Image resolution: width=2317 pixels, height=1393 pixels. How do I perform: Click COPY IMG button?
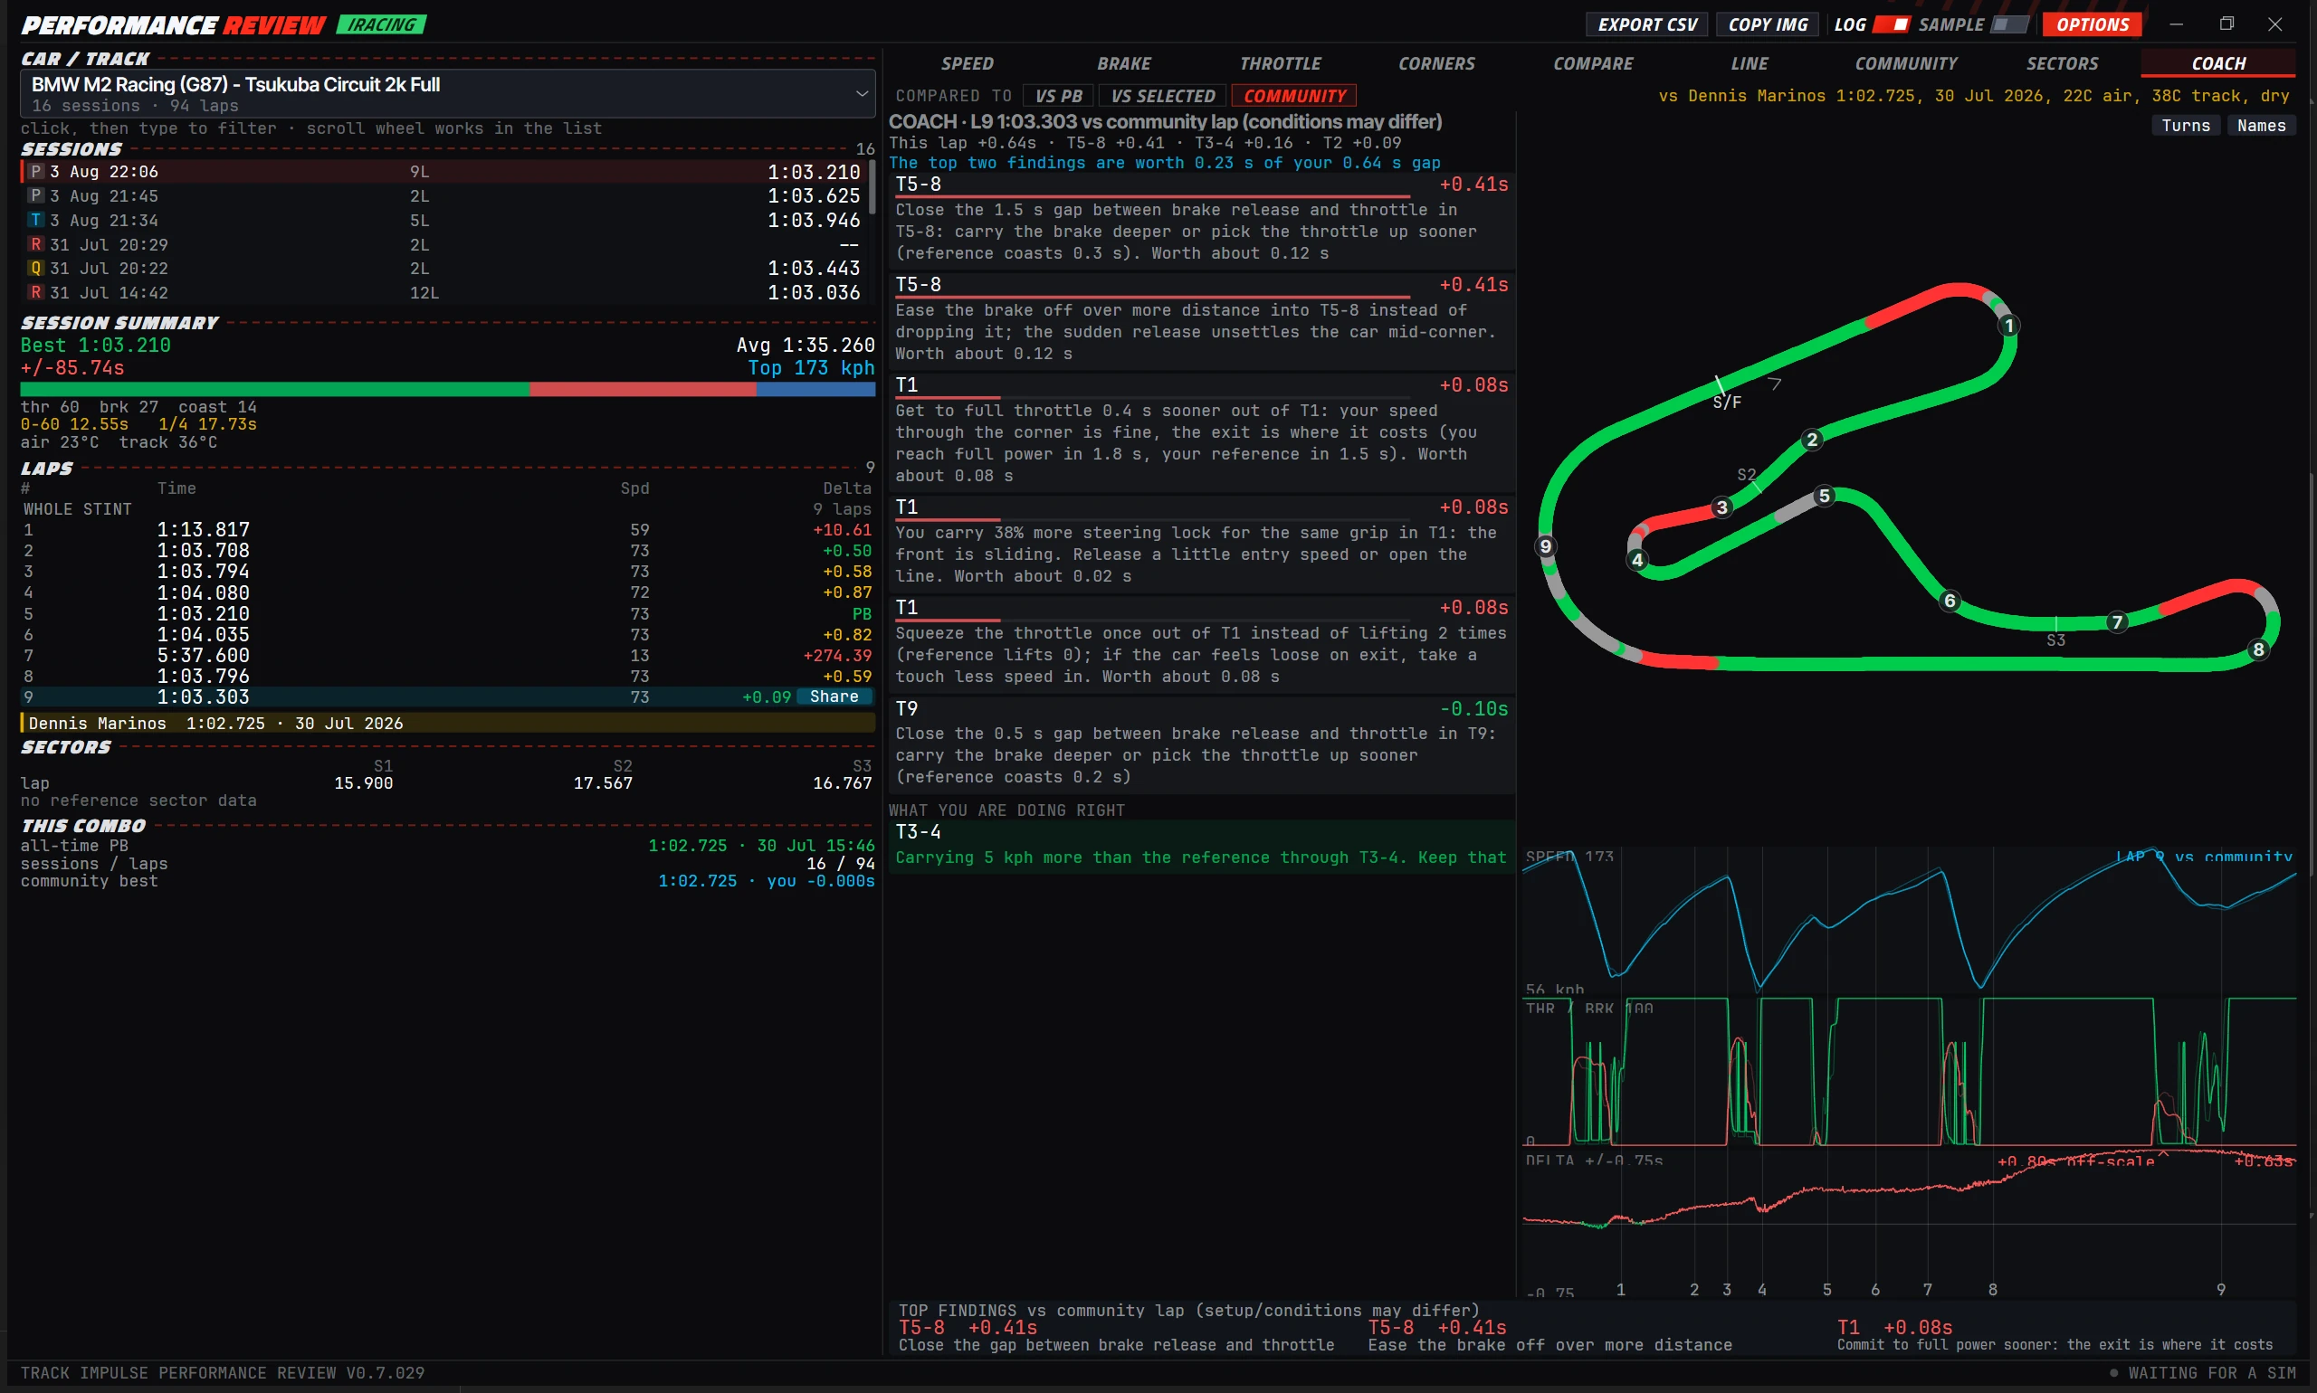click(1768, 24)
